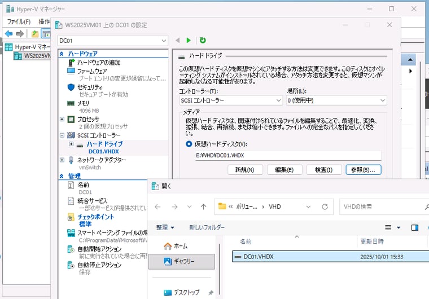The image size is (429, 299).
Task: Collapse the SCSI コントローラー tree node
Action: pos(62,135)
